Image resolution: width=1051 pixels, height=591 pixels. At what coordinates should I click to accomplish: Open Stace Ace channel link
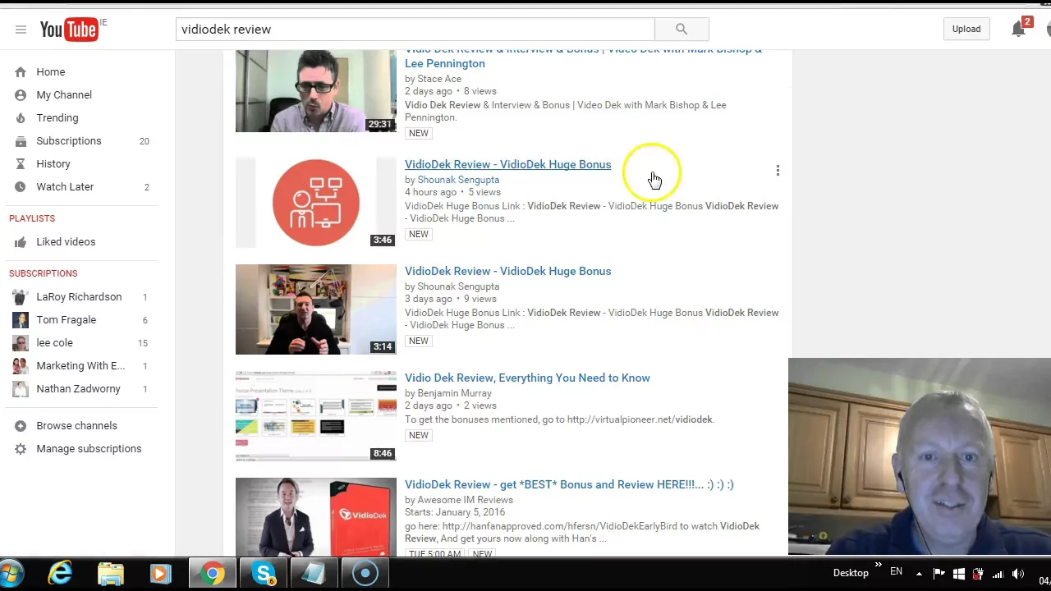point(439,79)
